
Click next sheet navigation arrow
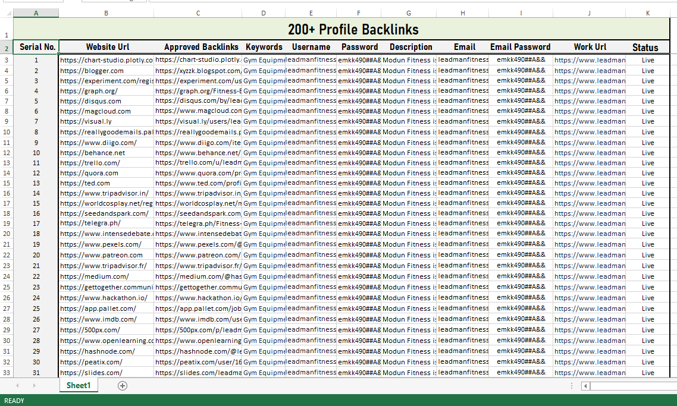click(x=34, y=386)
